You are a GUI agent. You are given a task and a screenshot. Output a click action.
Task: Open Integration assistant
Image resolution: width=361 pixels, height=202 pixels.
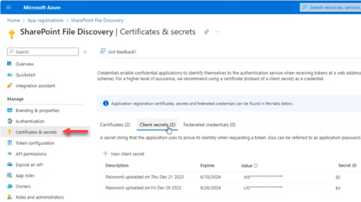point(35,86)
